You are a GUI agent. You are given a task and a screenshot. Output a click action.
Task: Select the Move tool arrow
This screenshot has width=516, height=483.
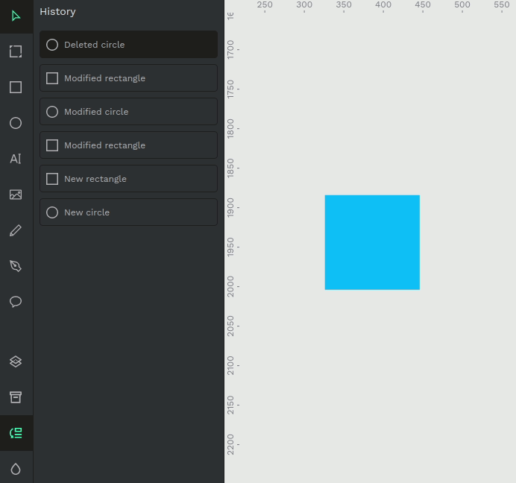coord(16,16)
